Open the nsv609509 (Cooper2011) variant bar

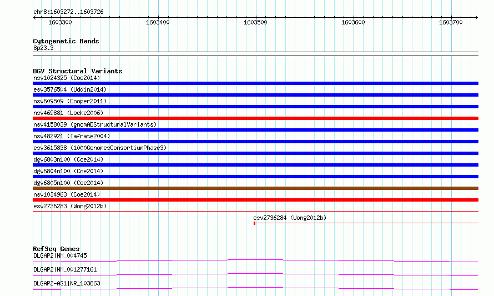(255, 107)
